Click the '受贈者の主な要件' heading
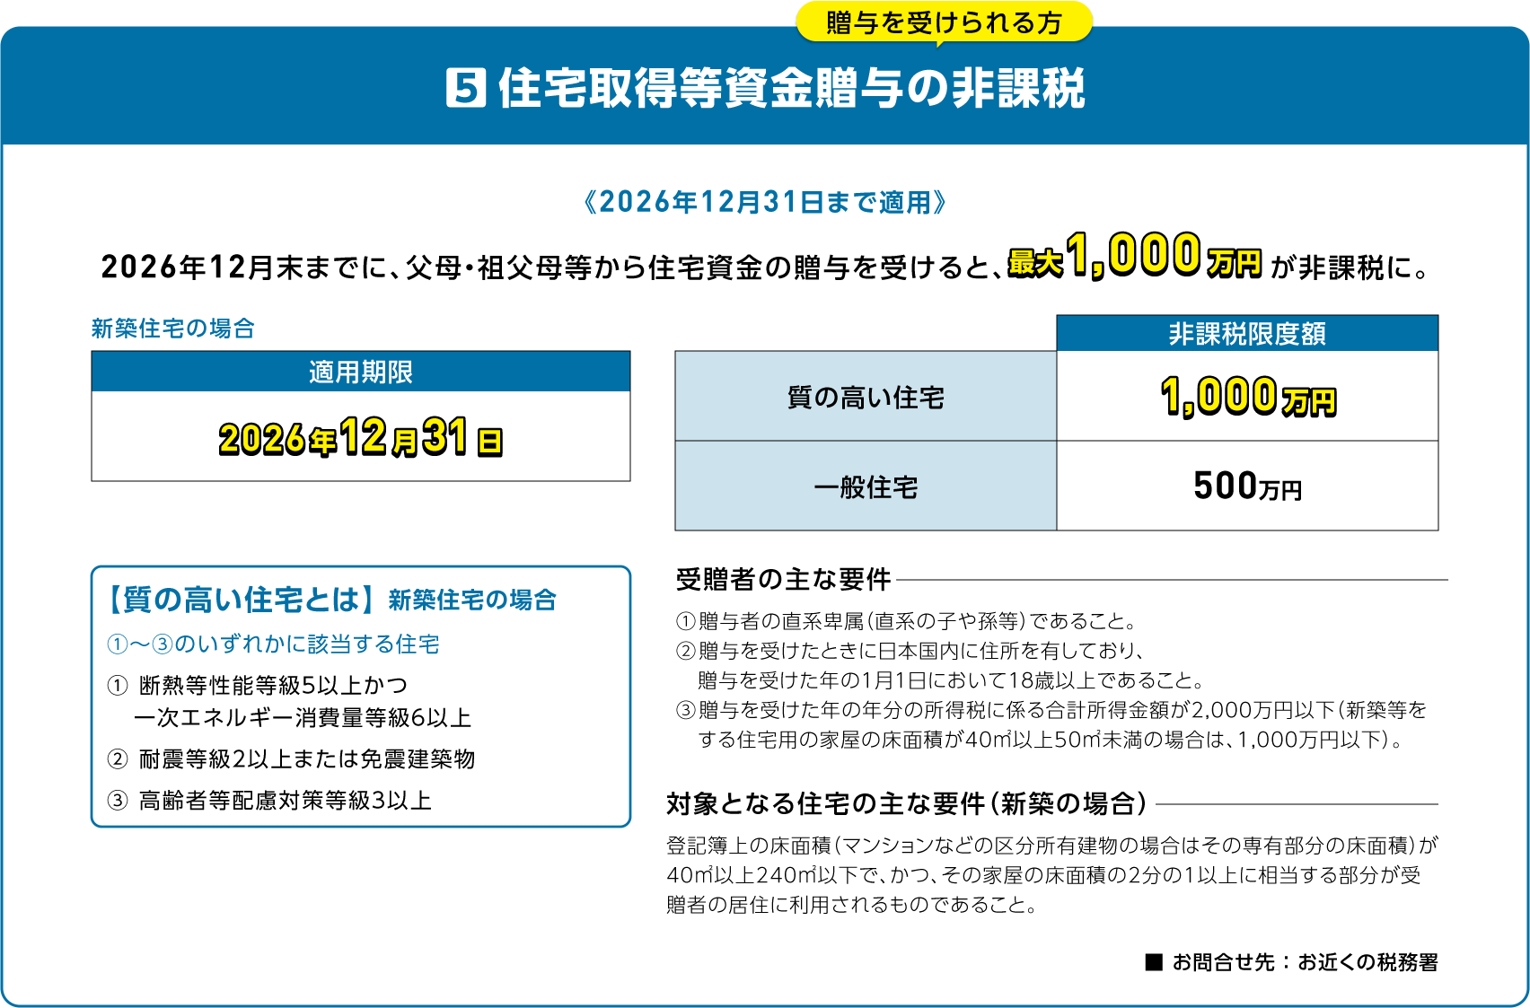1530x1008 pixels. pos(783,580)
